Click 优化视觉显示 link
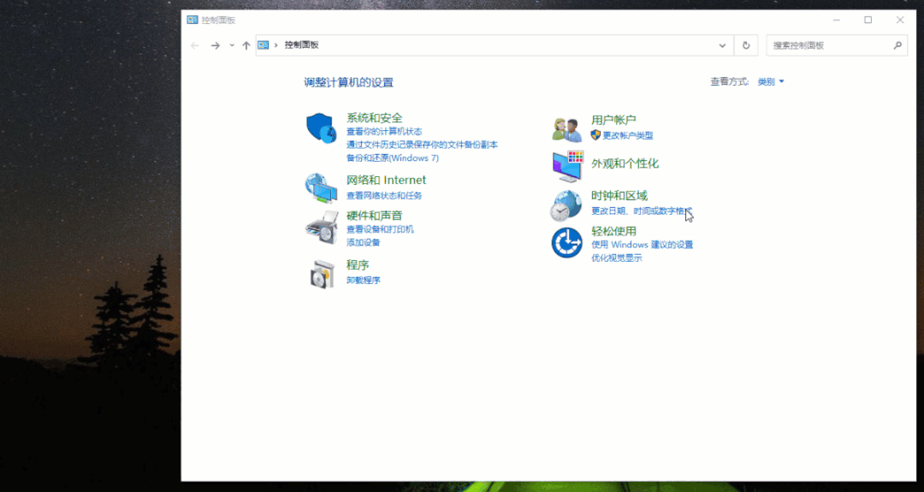 click(616, 258)
